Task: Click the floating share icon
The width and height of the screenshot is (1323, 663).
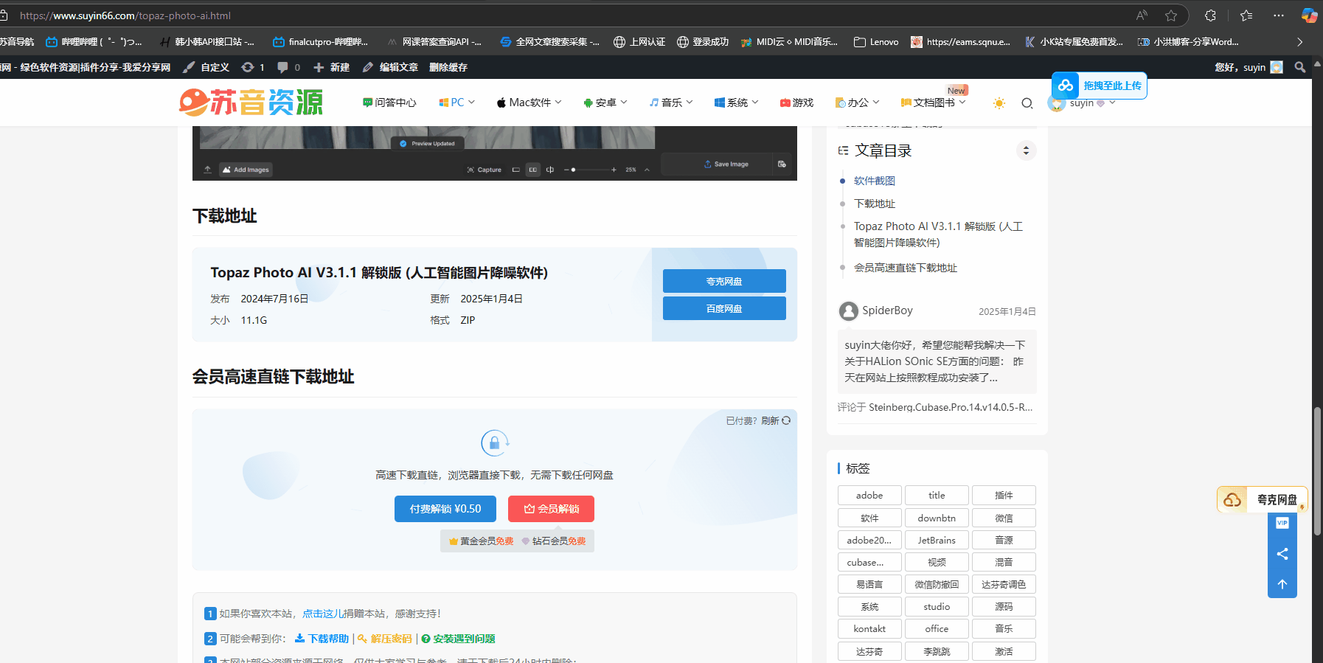Action: (x=1282, y=554)
